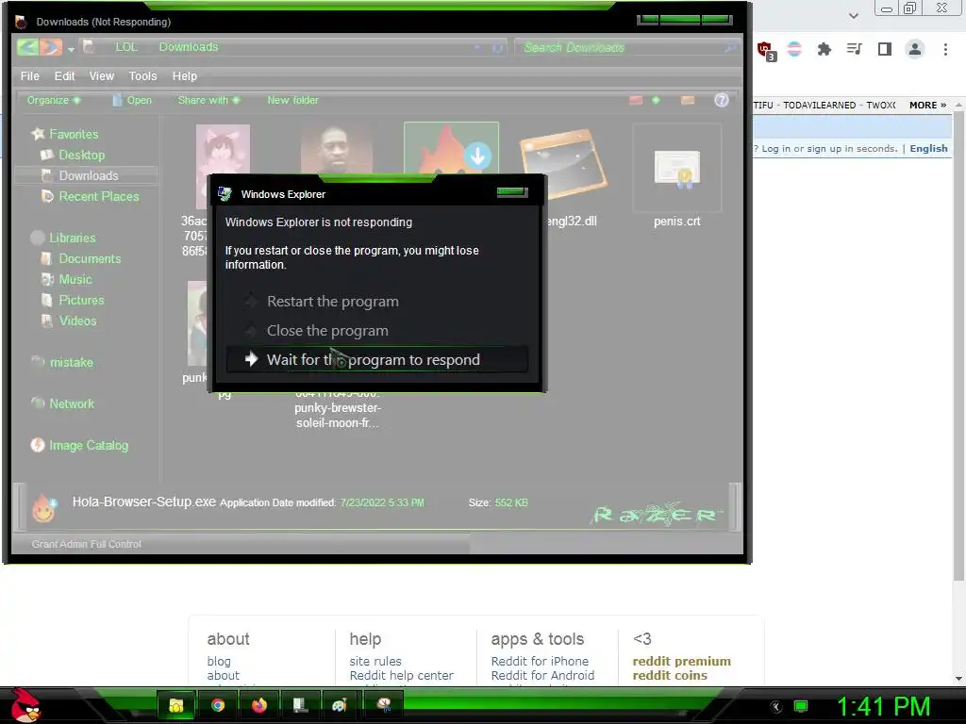Image resolution: width=966 pixels, height=724 pixels.
Task: Close the Windows Explorer dialog
Action: 512,192
